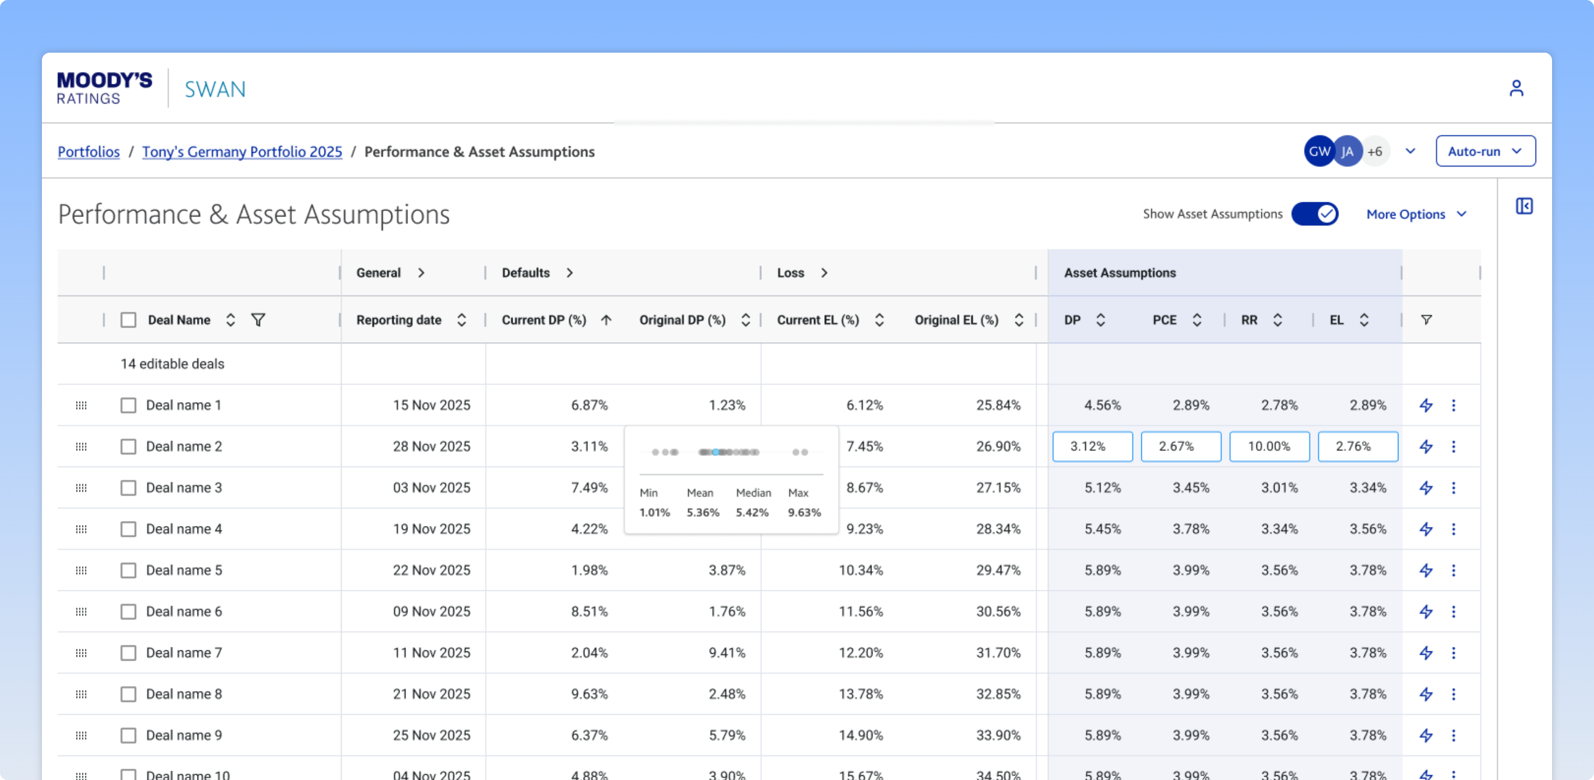Grab the drag handle of Deal name 4
Screen dimensions: 1594x780
81,529
